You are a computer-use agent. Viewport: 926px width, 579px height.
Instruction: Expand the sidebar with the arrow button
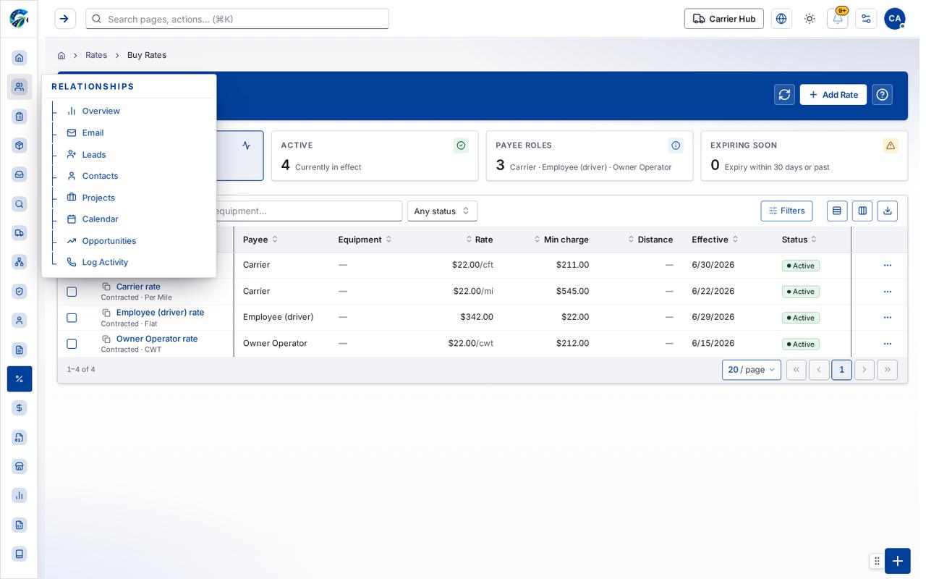(x=64, y=19)
